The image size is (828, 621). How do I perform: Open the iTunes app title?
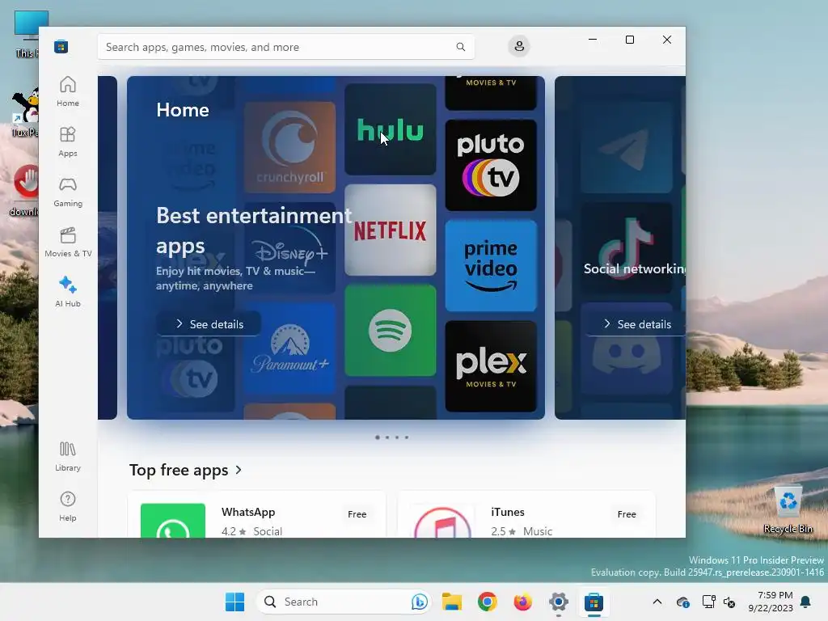coord(508,512)
